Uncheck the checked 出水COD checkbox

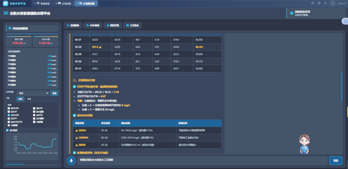(9, 115)
